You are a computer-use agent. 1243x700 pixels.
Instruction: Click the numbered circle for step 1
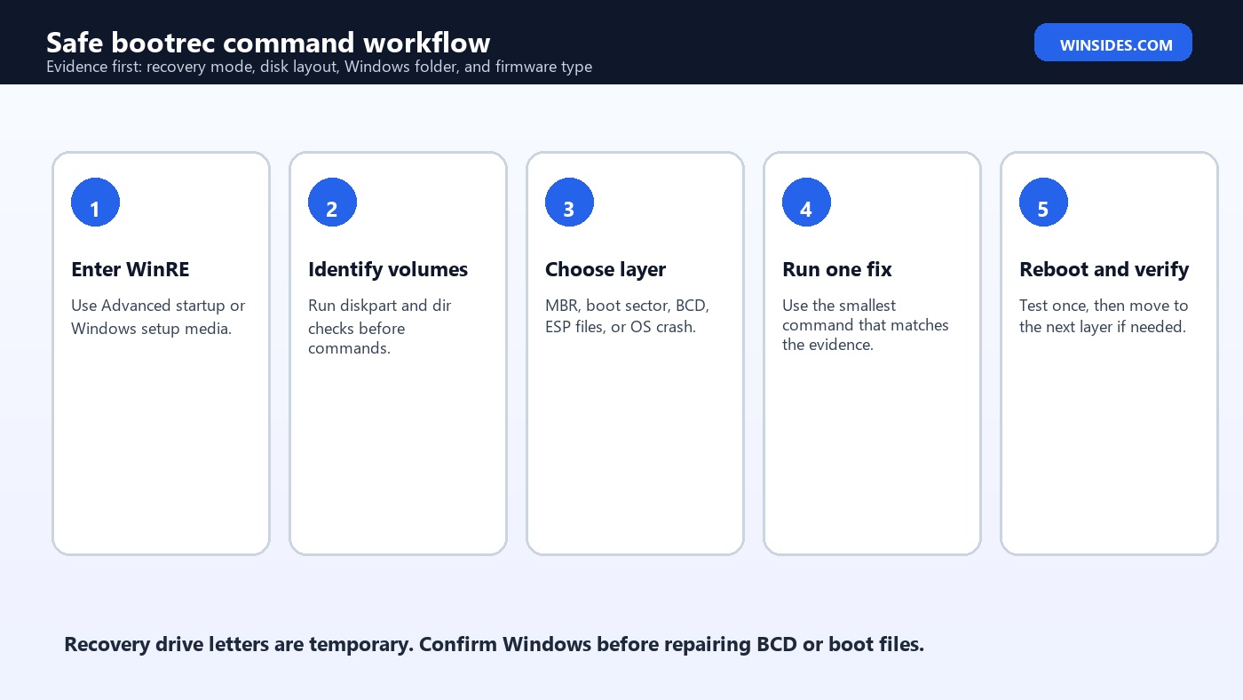pyautogui.click(x=95, y=203)
